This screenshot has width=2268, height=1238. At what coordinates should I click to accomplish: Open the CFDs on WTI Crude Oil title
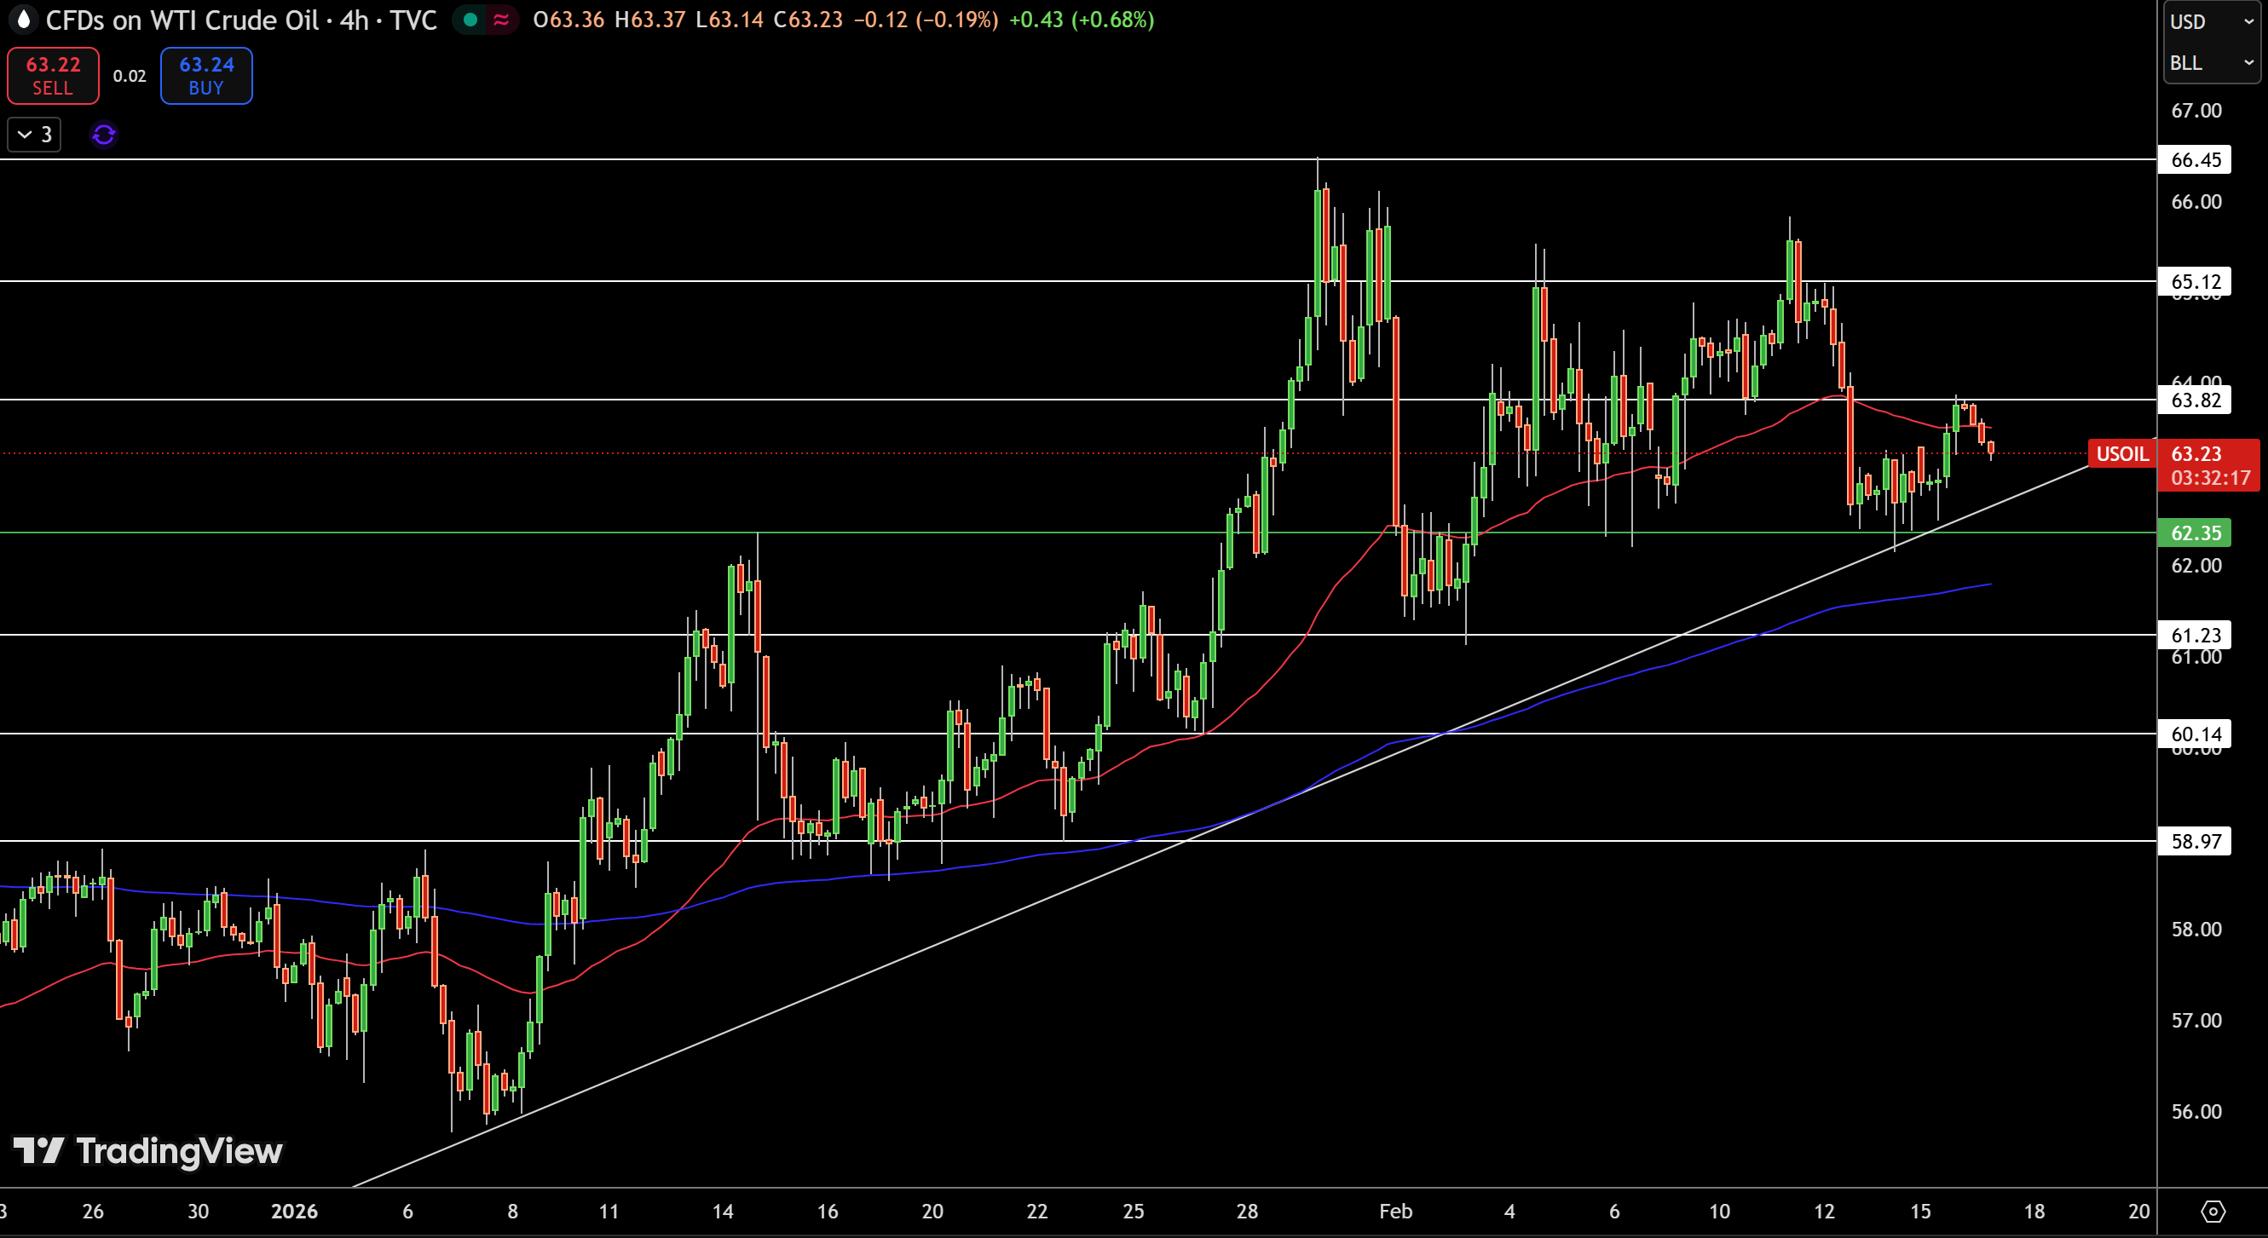pyautogui.click(x=182, y=20)
